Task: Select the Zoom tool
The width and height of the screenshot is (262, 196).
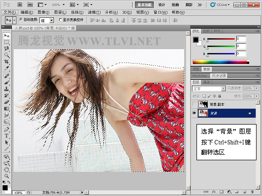Action: (6, 176)
